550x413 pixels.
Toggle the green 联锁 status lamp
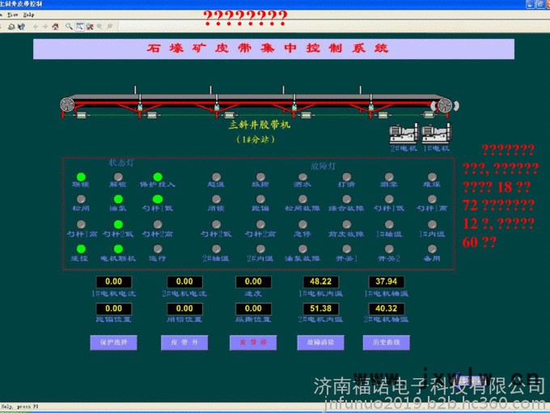point(81,177)
